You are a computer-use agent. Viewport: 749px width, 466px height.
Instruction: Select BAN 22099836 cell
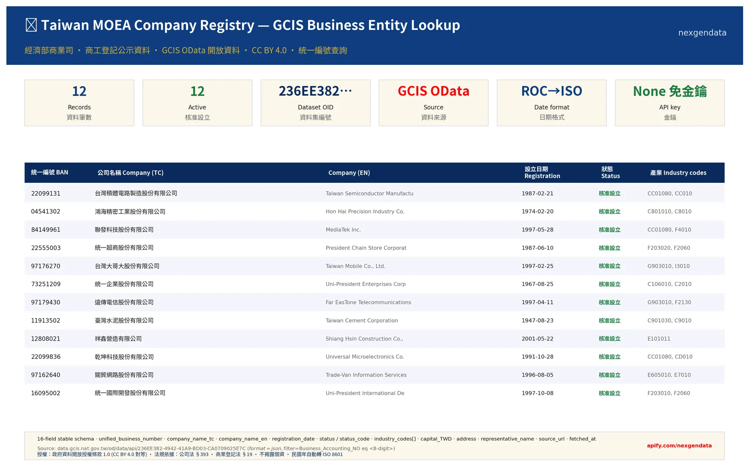click(x=46, y=357)
